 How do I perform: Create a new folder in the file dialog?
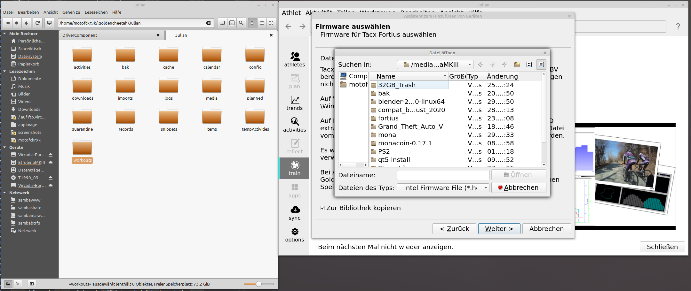coord(517,64)
